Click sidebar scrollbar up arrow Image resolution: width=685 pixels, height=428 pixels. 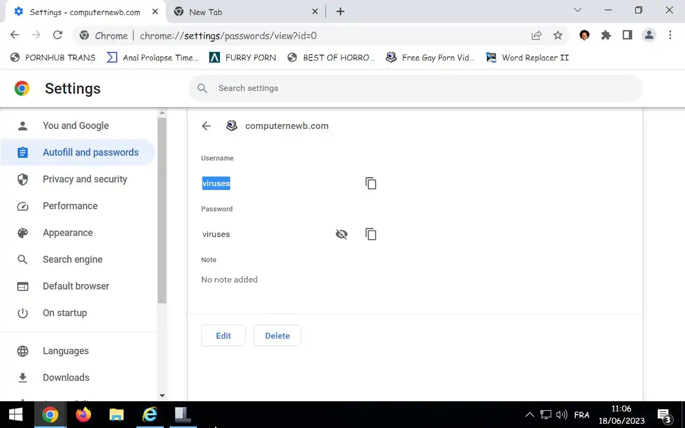pos(162,113)
